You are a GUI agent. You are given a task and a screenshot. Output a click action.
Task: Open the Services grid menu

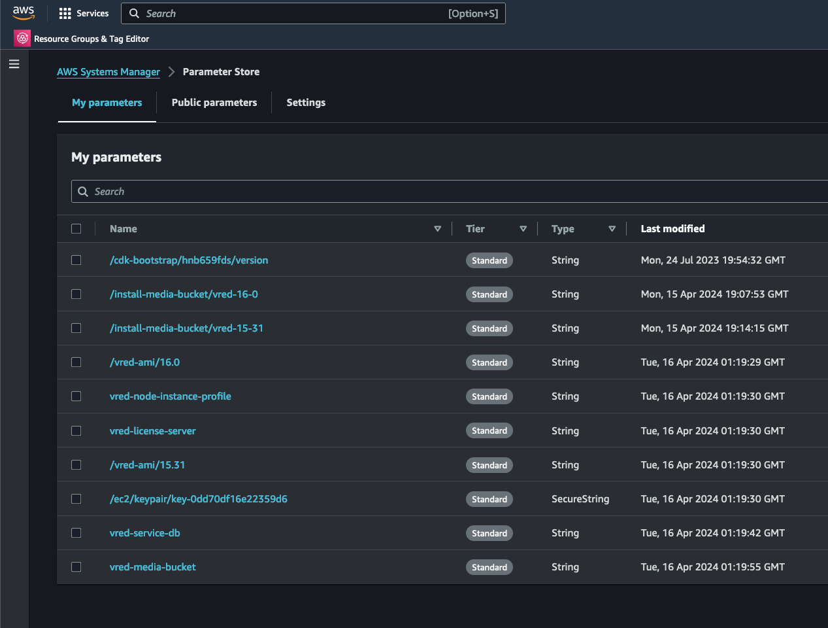(x=84, y=13)
